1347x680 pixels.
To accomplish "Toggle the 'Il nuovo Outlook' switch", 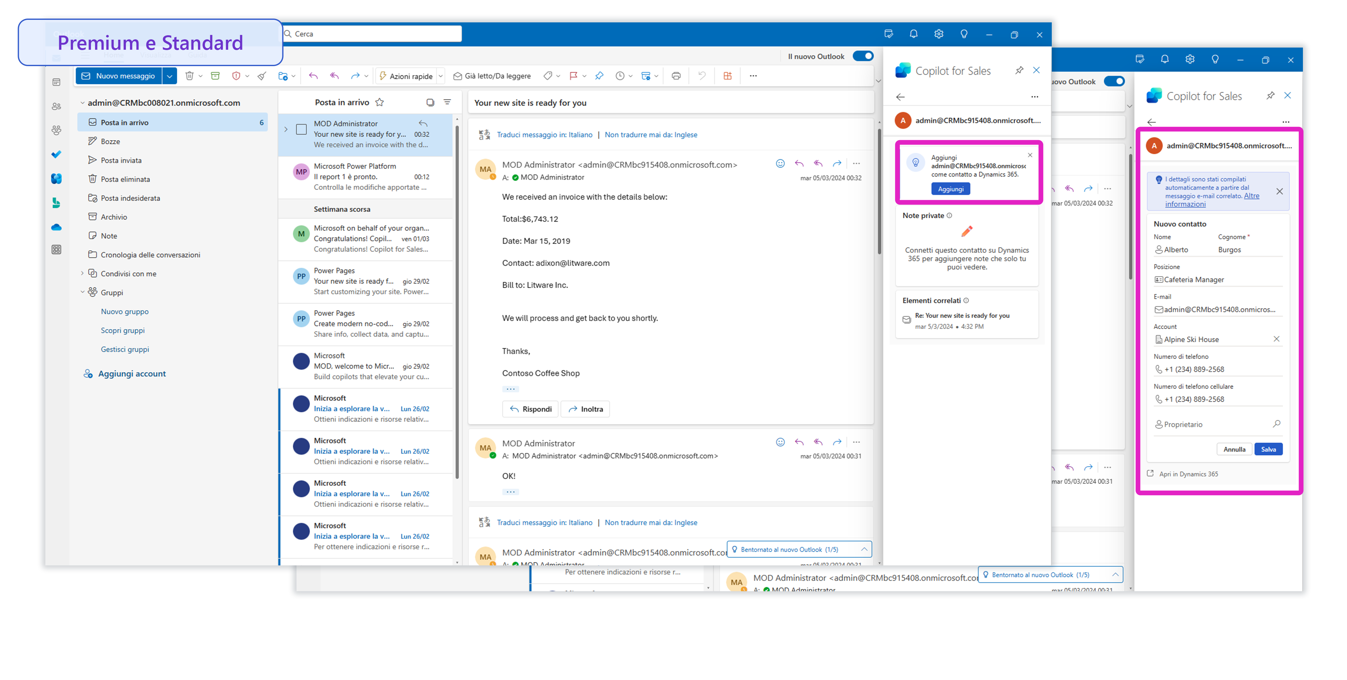I will (863, 56).
